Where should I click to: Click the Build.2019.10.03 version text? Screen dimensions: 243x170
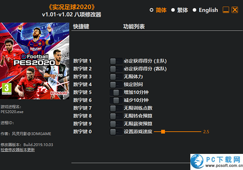(x=38, y=145)
